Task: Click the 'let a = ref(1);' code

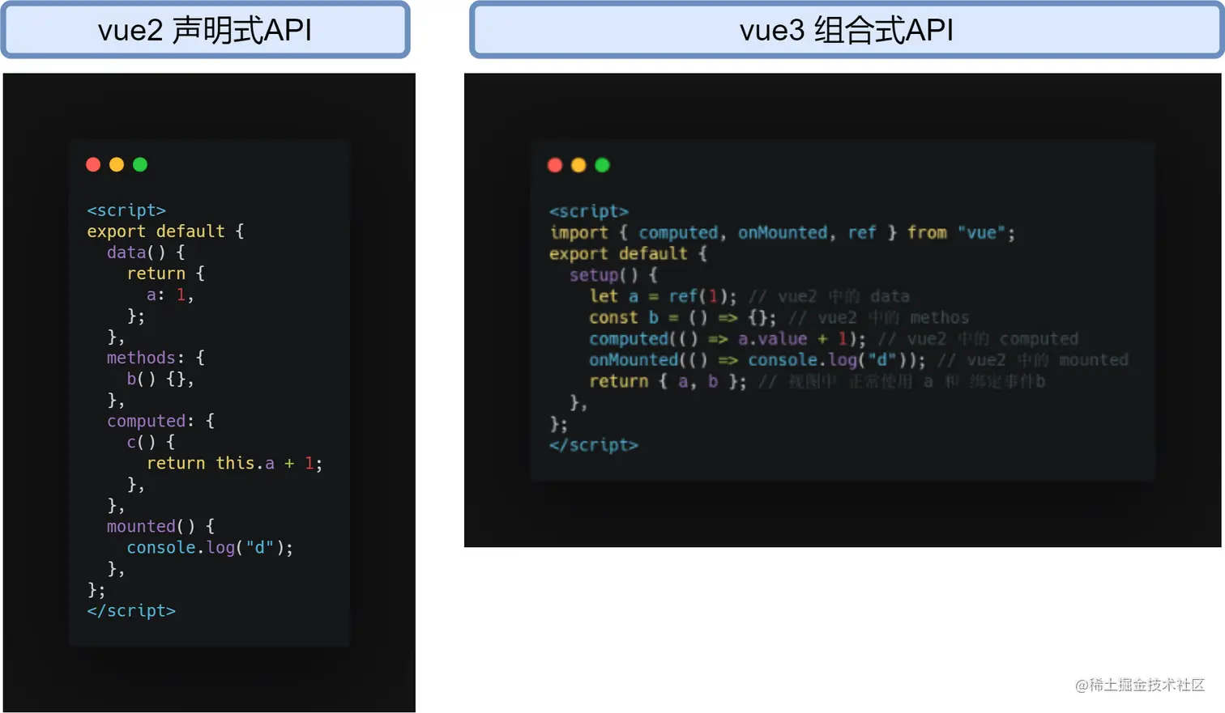Action: click(664, 296)
